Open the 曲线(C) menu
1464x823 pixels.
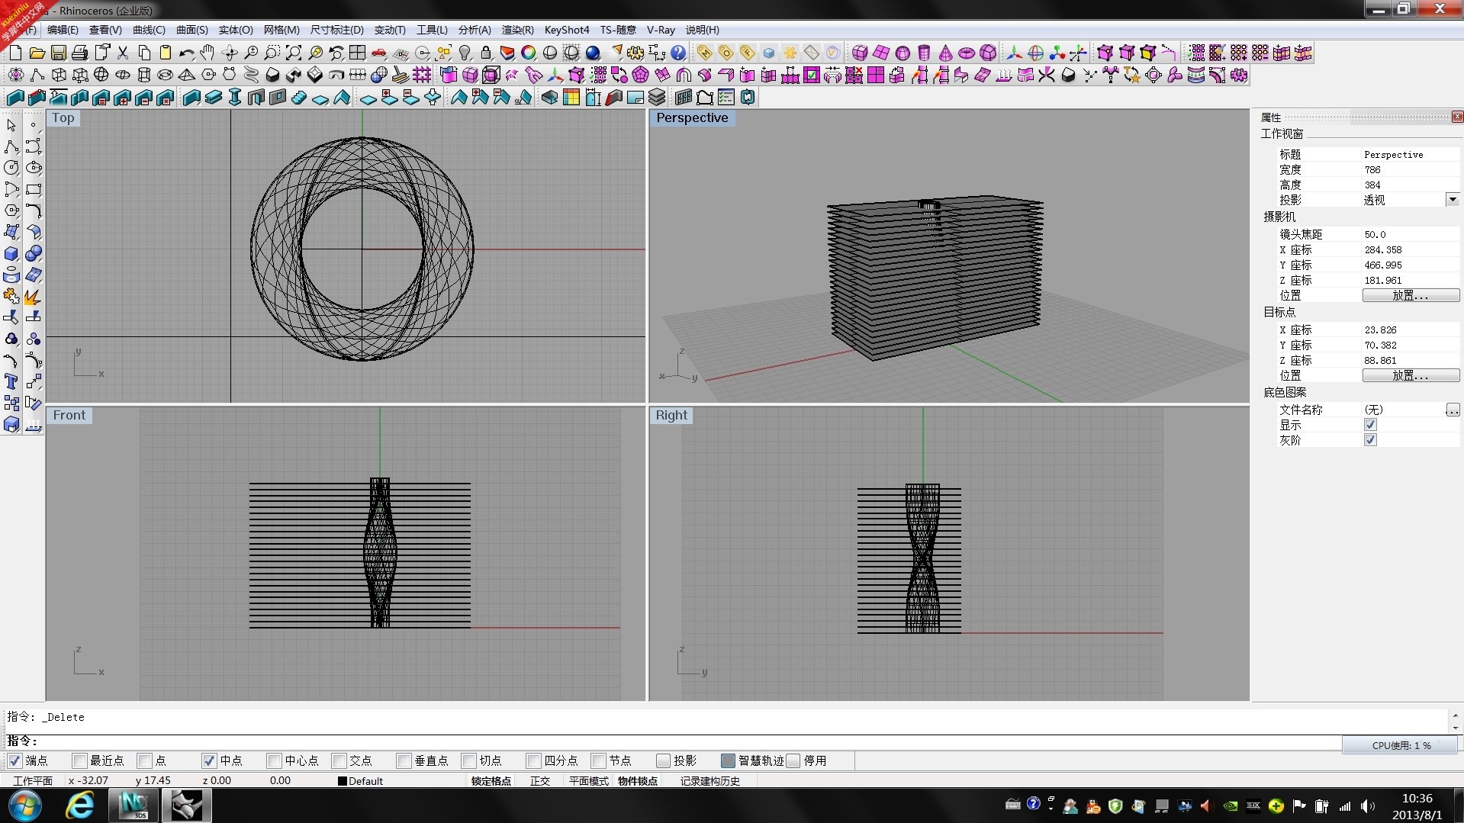point(149,30)
